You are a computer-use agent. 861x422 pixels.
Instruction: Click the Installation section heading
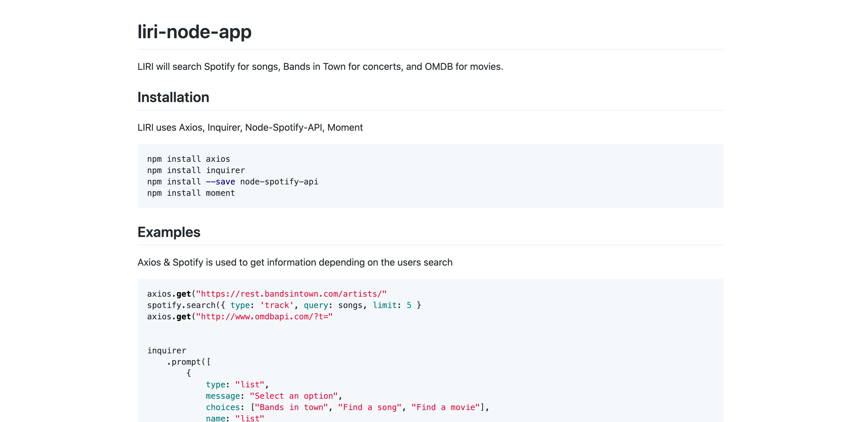pos(173,97)
